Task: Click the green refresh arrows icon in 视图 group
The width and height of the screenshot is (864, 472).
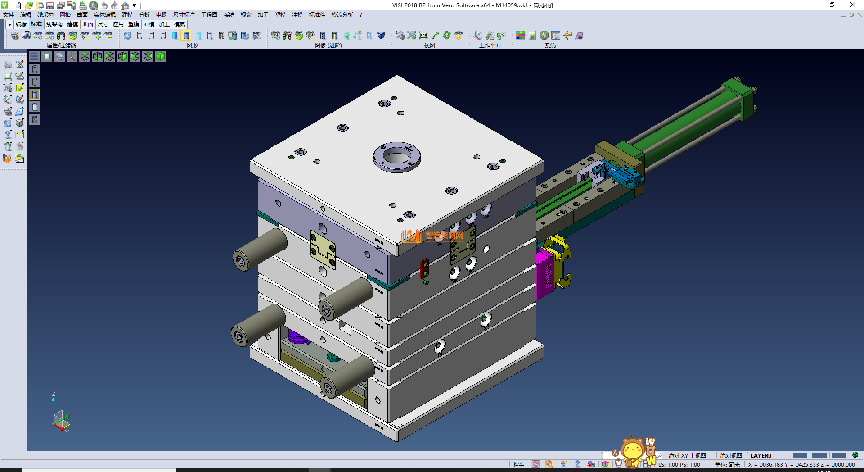Action: coord(446,35)
